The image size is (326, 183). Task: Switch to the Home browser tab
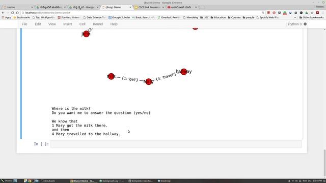(18, 7)
